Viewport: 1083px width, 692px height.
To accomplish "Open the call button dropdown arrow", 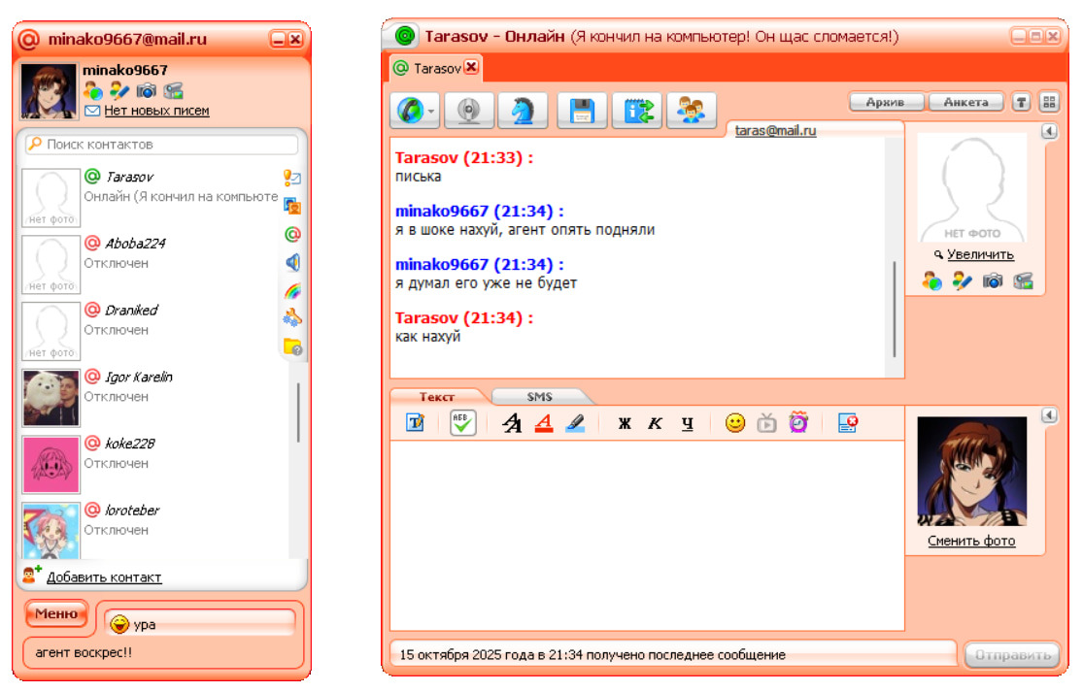I will click(431, 111).
